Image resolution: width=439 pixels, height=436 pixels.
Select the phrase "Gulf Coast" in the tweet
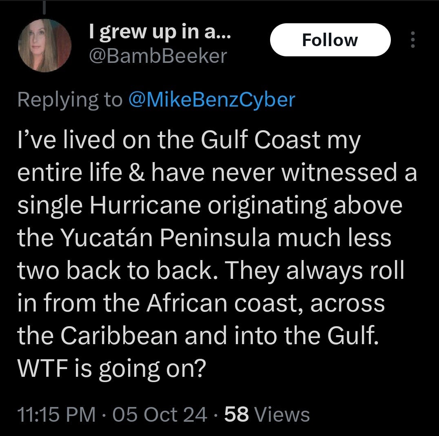coord(260,140)
